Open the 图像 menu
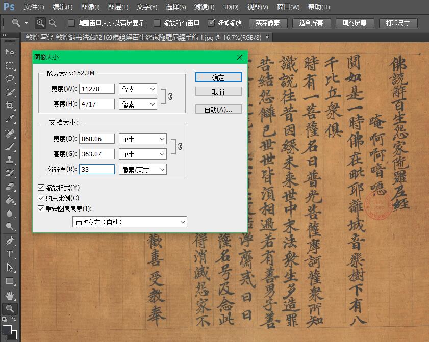 (90, 7)
